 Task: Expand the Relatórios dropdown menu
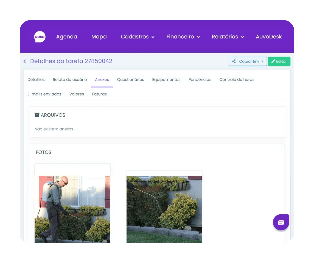pos(228,37)
